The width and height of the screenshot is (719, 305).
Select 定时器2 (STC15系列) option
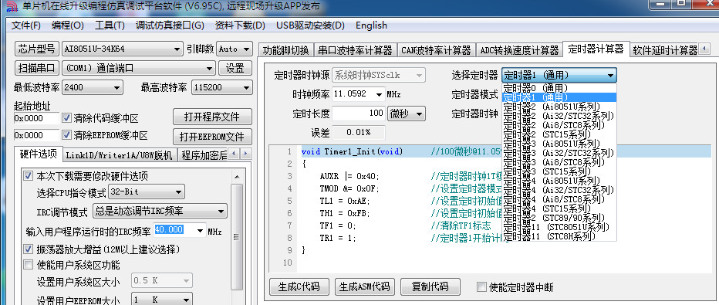coord(559,134)
